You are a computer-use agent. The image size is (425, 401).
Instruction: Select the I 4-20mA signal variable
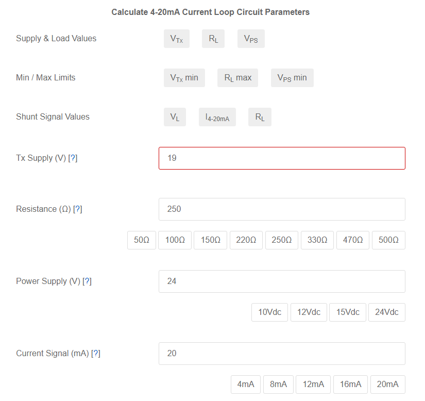[217, 117]
